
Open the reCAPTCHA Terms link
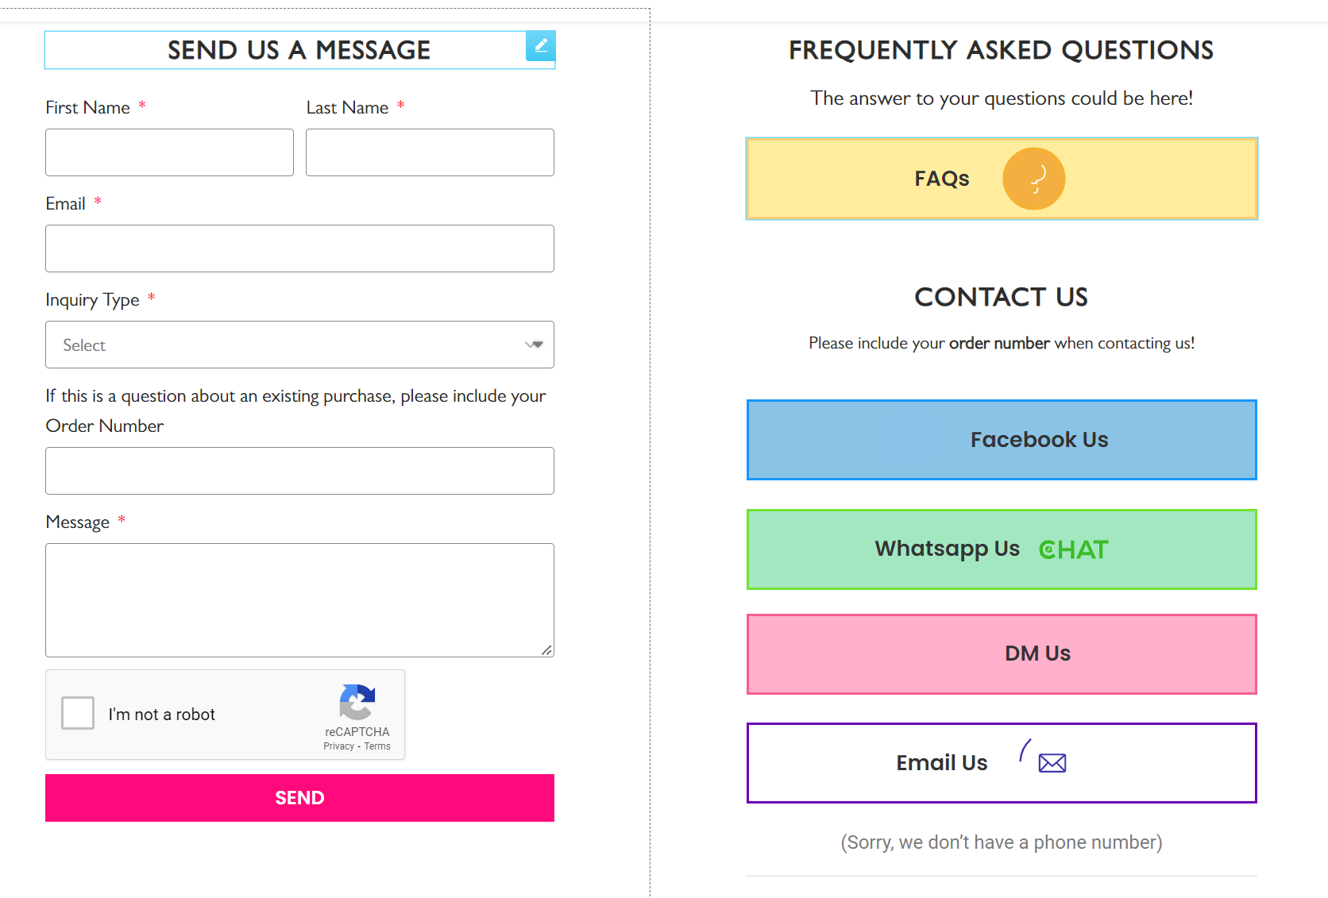[x=377, y=746]
